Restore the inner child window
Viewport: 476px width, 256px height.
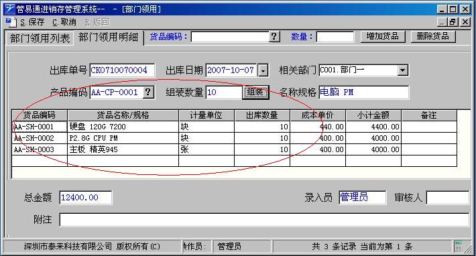coord(453,22)
